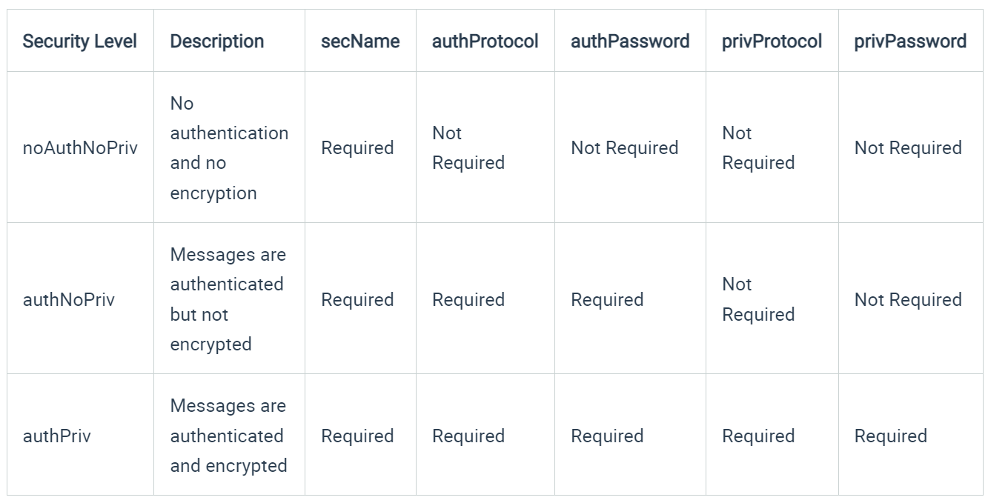Click authProtocol Not Required in noAuthNoPriv row
The image size is (988, 503).
tap(468, 148)
